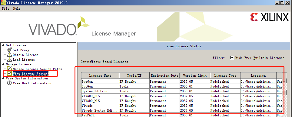Open the File menu
This screenshot has height=117, width=292.
(5, 9)
